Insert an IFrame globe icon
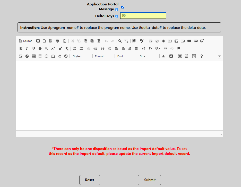This screenshot has width=241, height=187. 66,56
